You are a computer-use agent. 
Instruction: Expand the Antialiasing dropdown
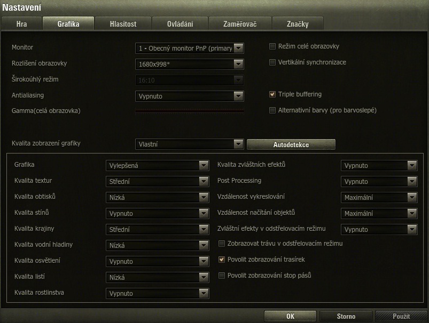point(189,96)
